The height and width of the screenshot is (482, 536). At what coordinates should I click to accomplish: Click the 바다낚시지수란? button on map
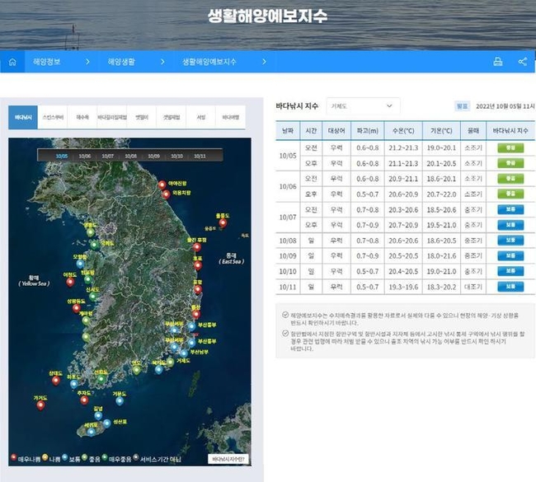point(228,458)
